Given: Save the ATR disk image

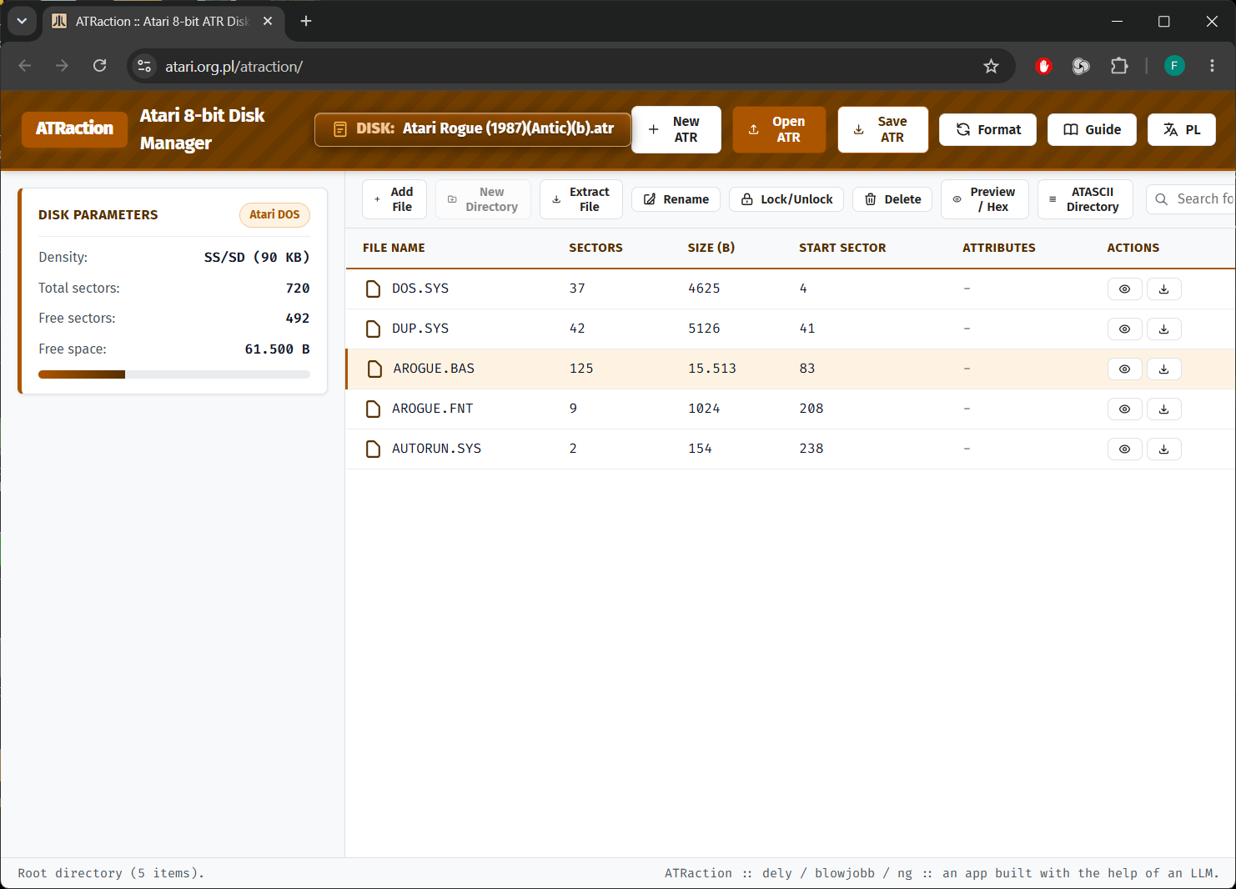Looking at the screenshot, I should coord(883,129).
